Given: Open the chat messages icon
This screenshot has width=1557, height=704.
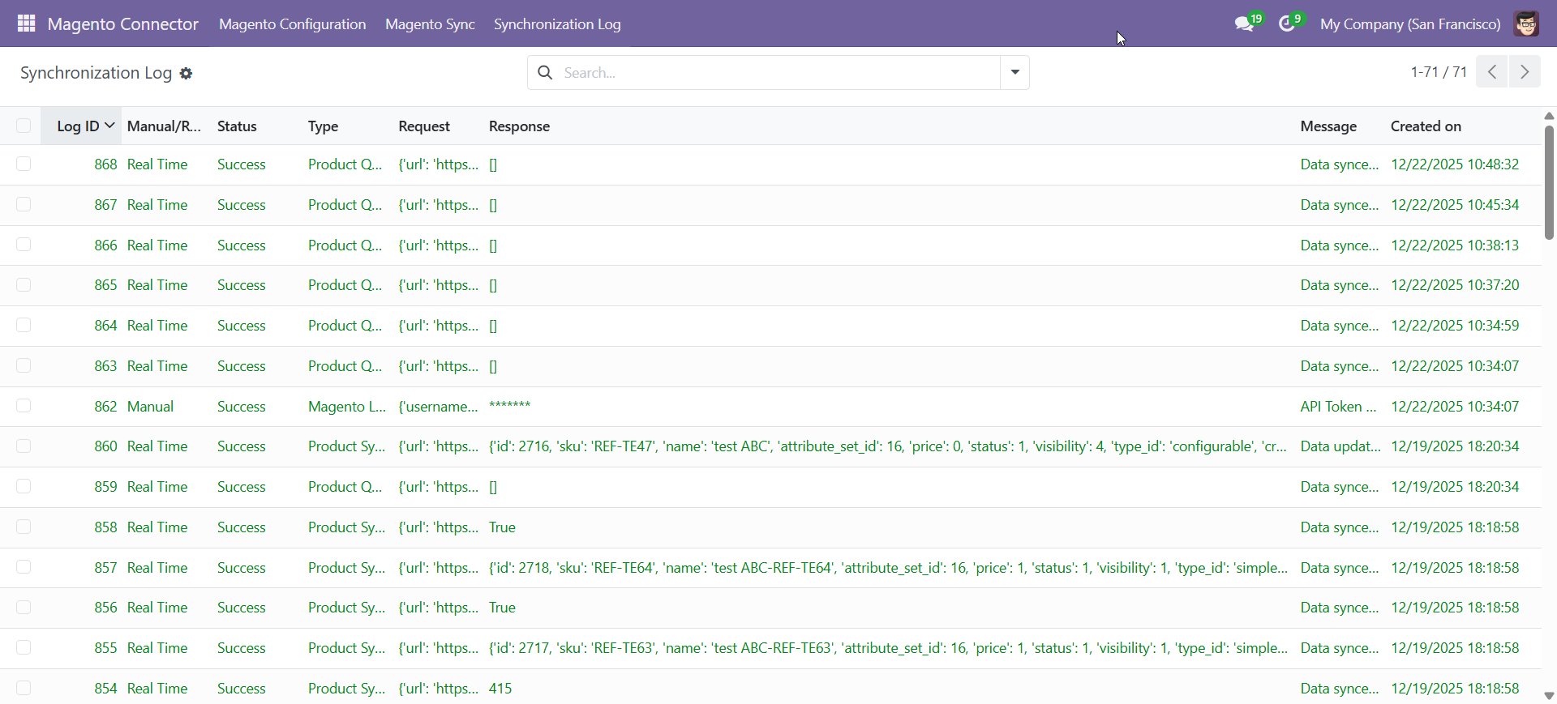Looking at the screenshot, I should (x=1244, y=24).
